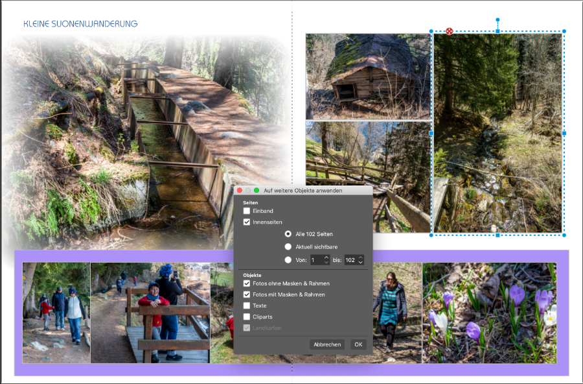This screenshot has height=384, width=583.
Task: Enable the Einband checkbox
Action: 247,211
